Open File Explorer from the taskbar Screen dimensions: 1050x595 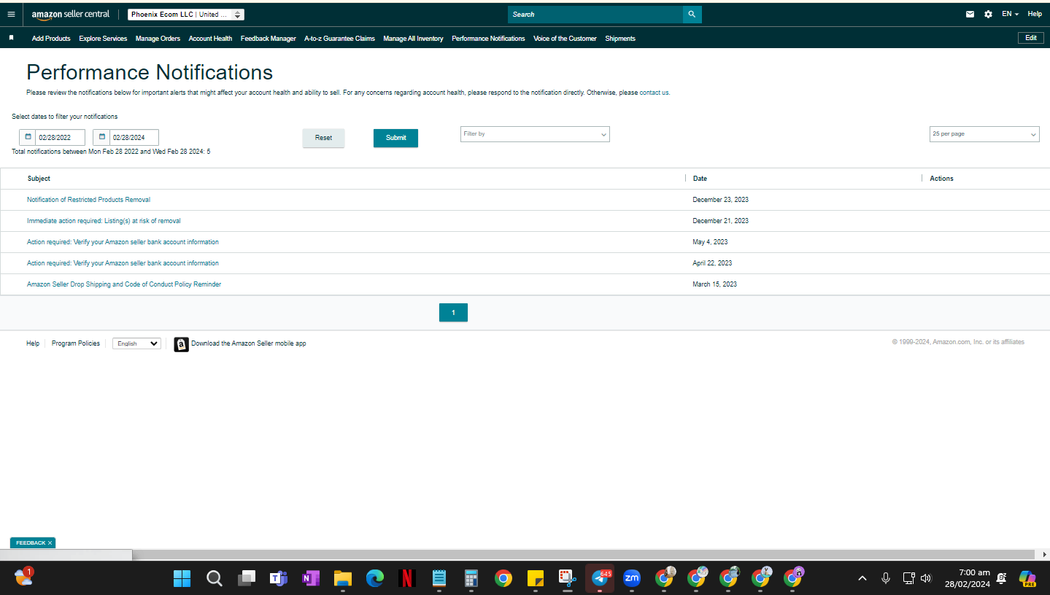click(343, 579)
